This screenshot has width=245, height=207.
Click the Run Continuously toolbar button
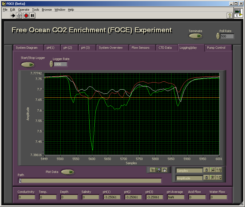pos(19,15)
